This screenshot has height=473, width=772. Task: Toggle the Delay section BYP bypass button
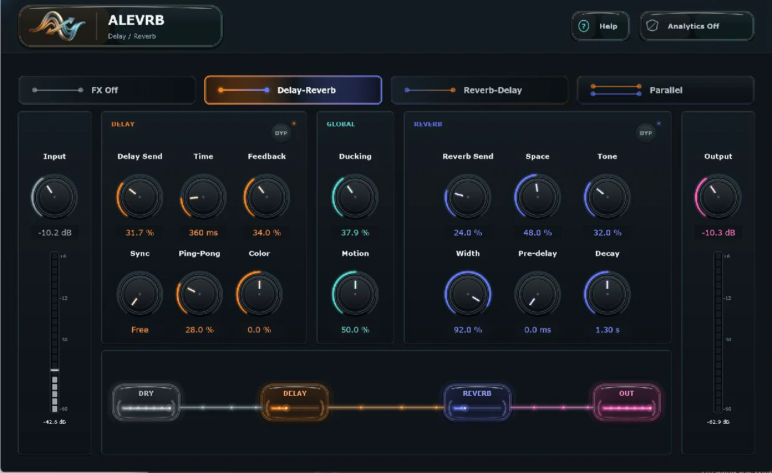281,133
